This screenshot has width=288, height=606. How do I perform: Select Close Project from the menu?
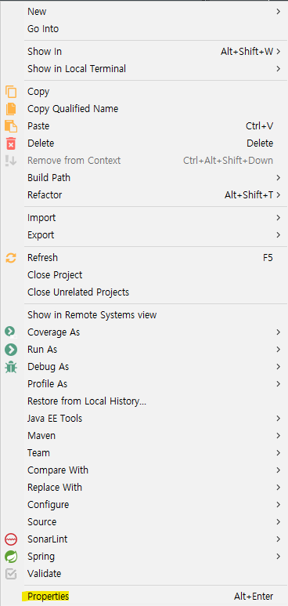coord(55,275)
